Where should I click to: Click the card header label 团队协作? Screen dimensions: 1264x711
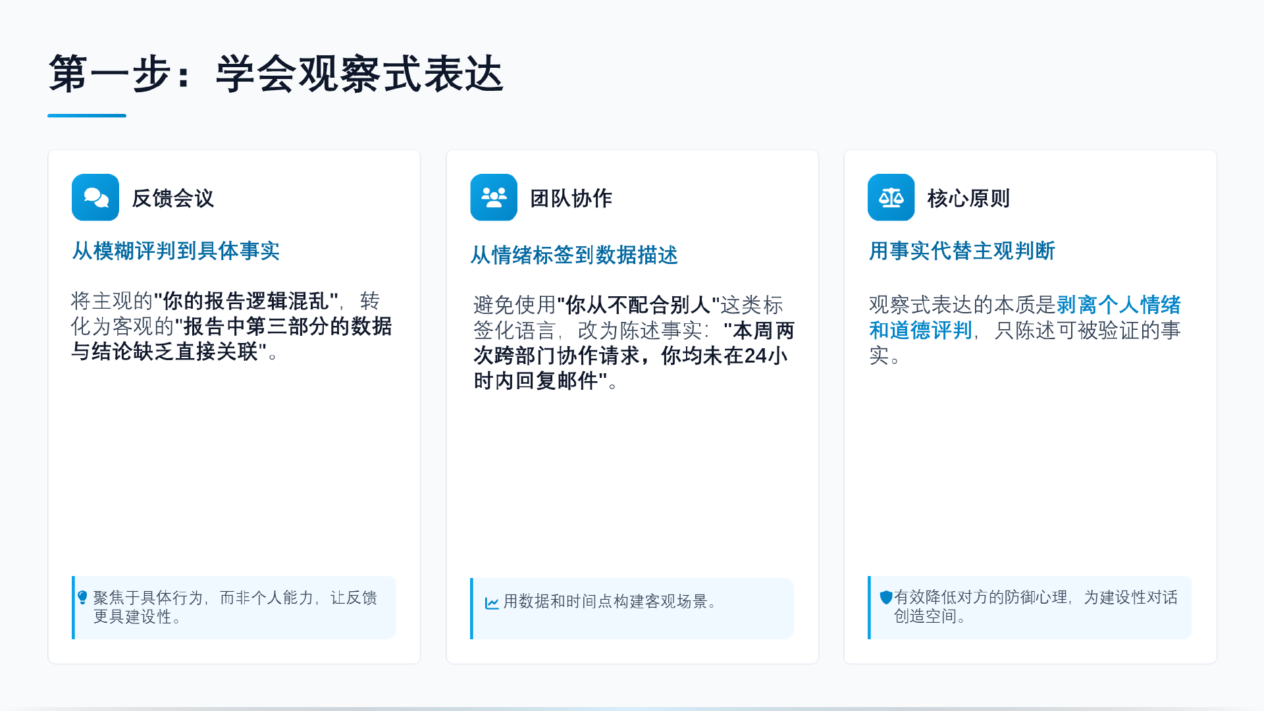coord(571,198)
